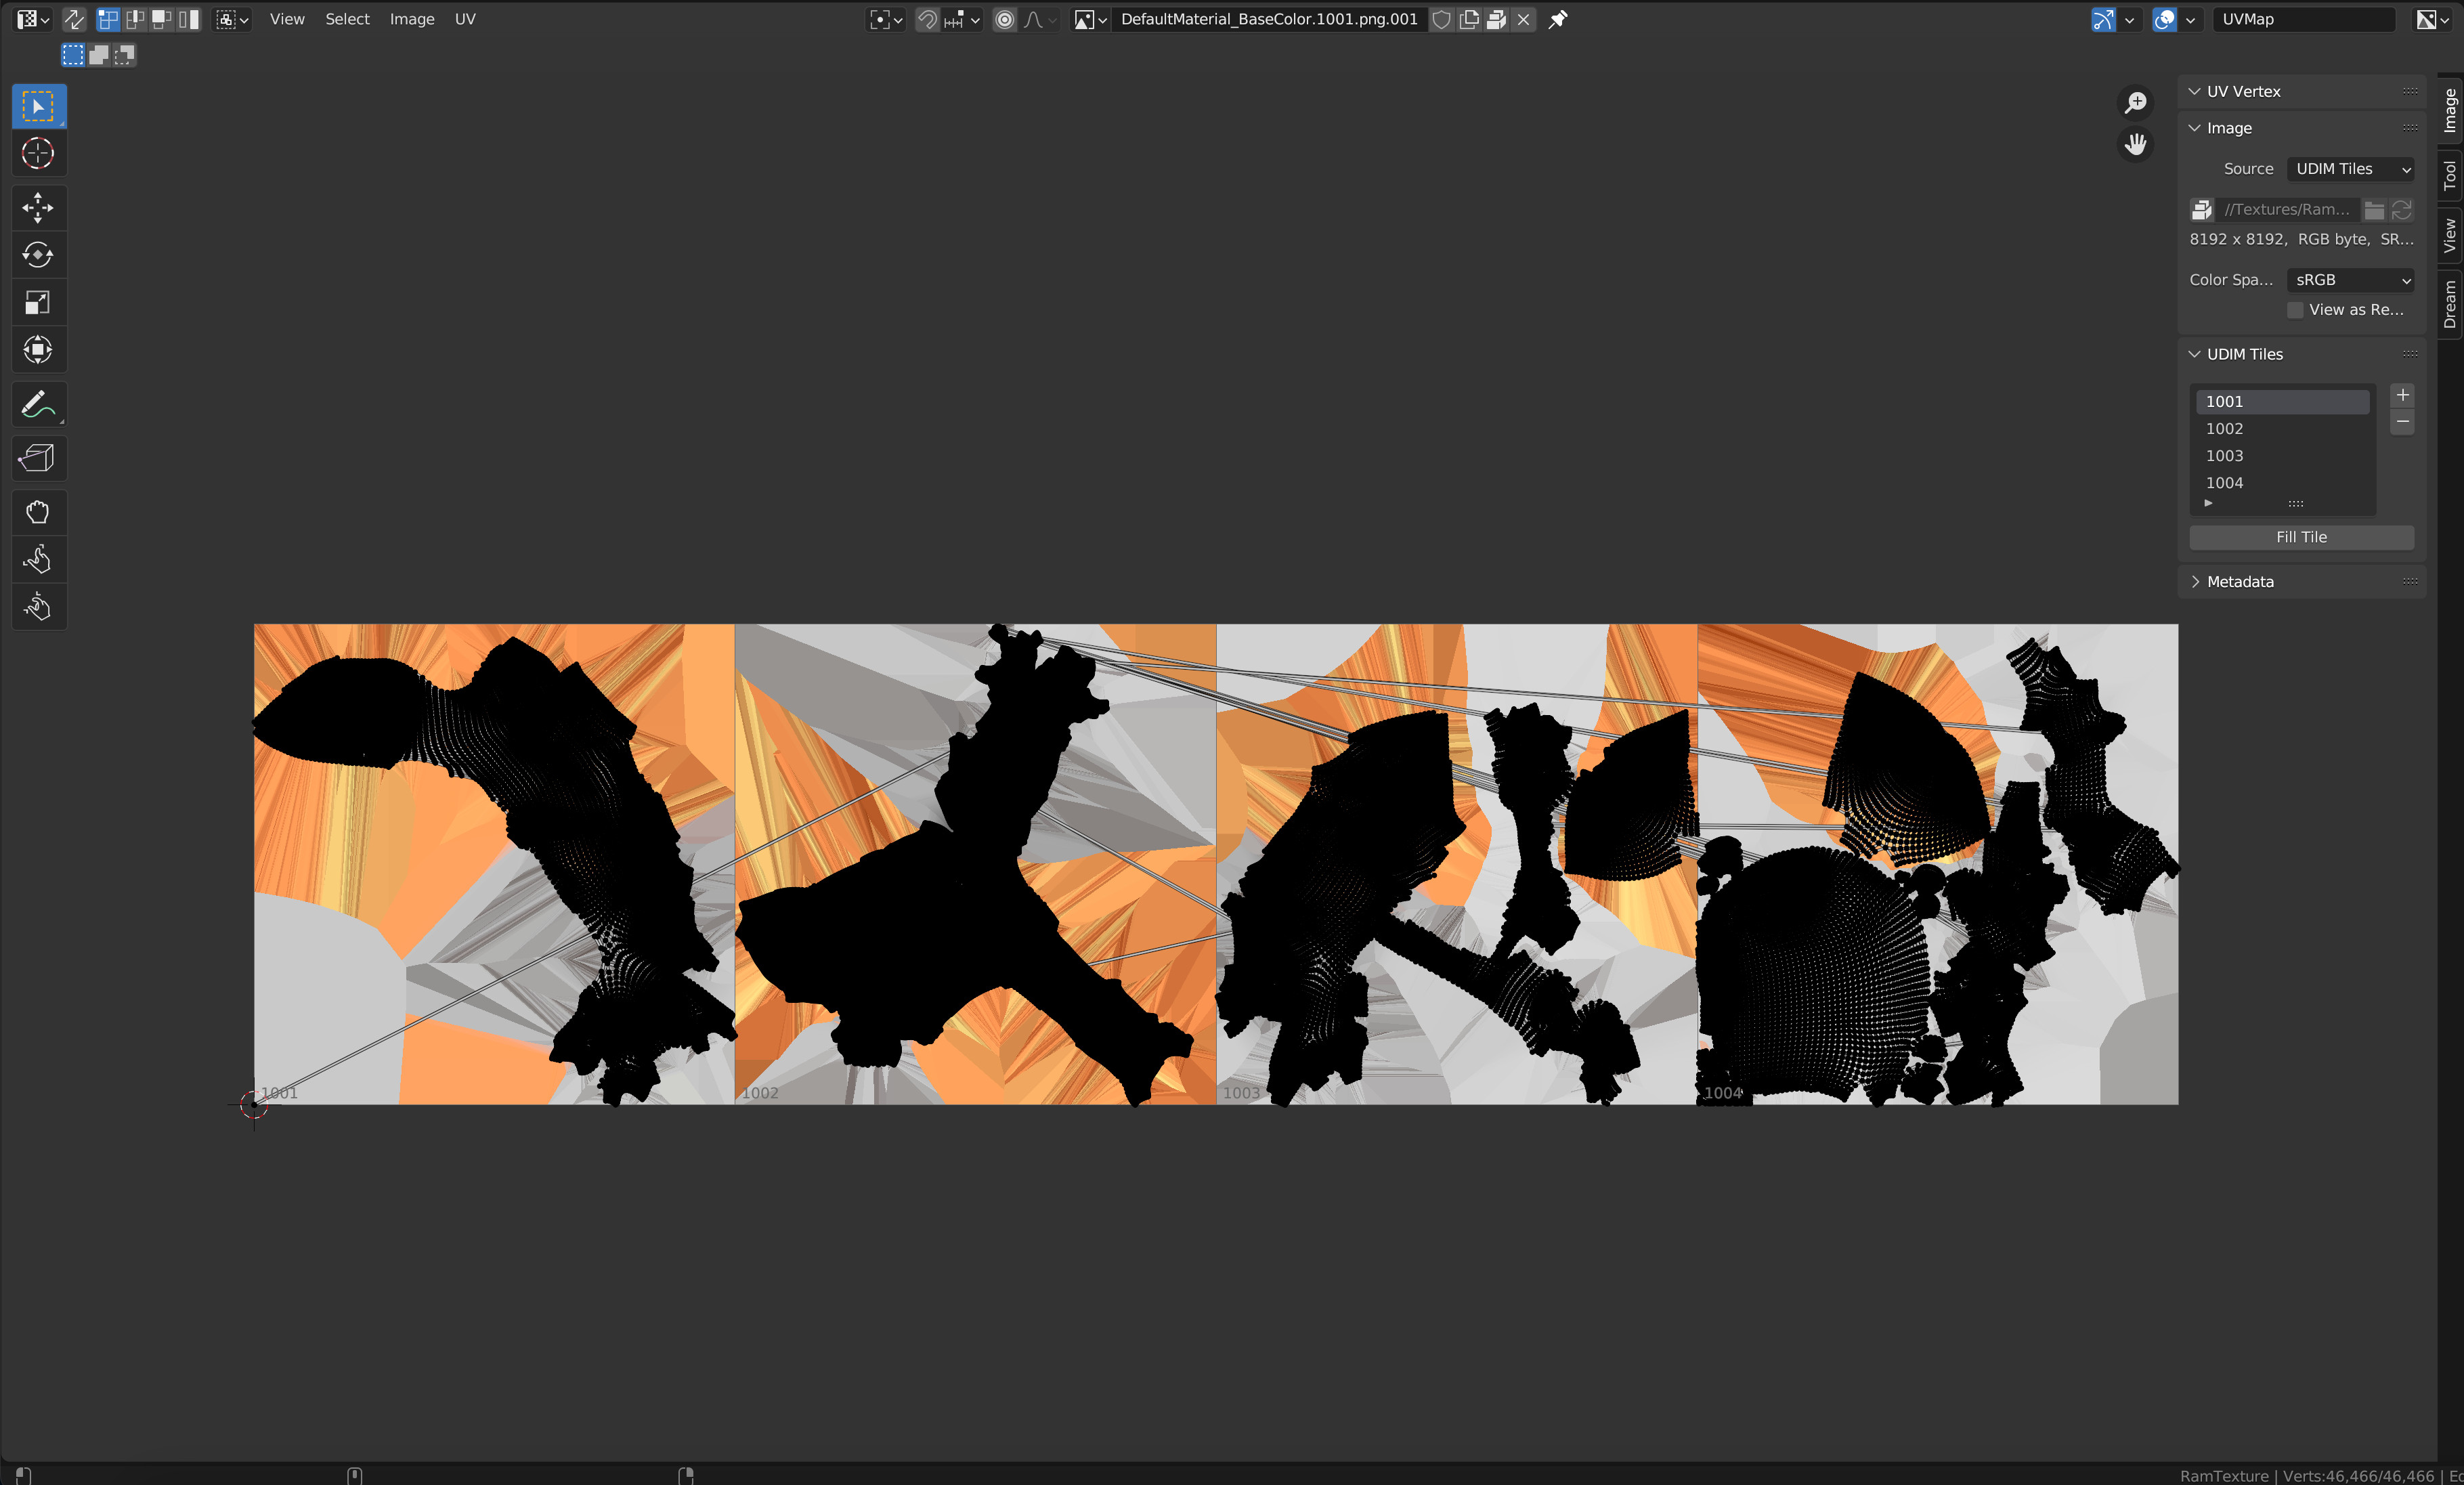
Task: Click the zoom magnifier gizmo
Action: (2135, 103)
